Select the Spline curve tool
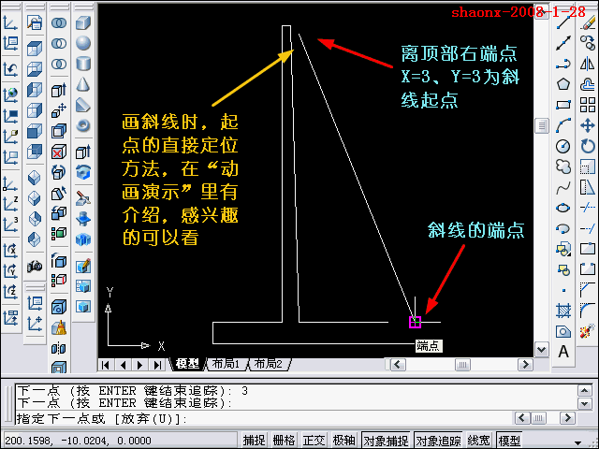This screenshot has width=599, height=449. click(563, 187)
